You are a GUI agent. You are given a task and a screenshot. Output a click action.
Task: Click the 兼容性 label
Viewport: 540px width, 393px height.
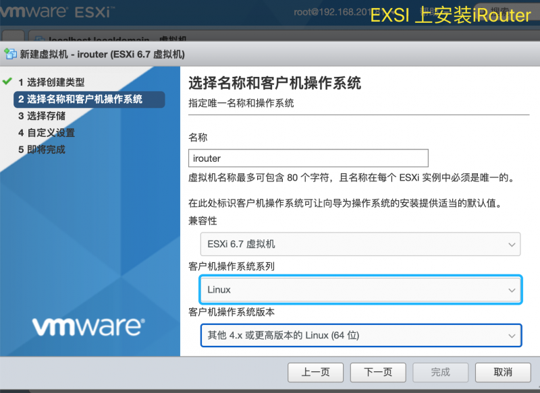[x=203, y=220]
